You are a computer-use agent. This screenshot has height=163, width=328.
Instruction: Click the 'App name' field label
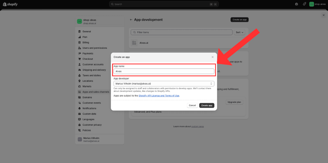coord(119,66)
